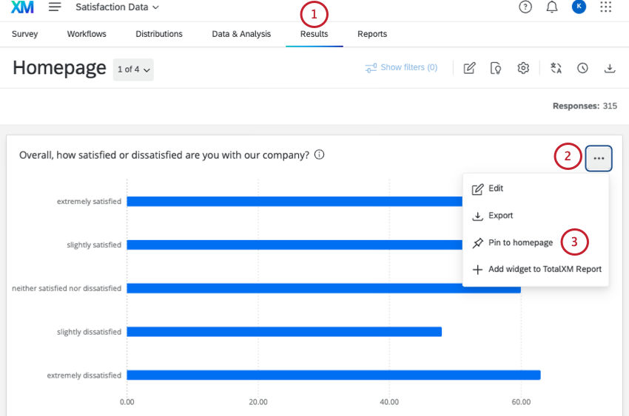Open the insights lightbulb document icon
Viewport: 629px width, 416px height.
point(496,68)
